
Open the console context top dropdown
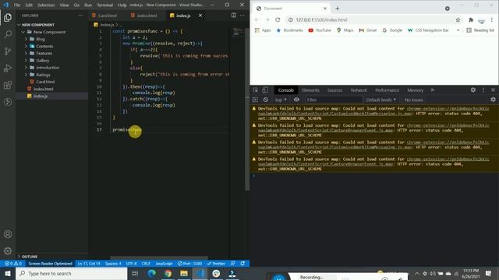coord(281,100)
